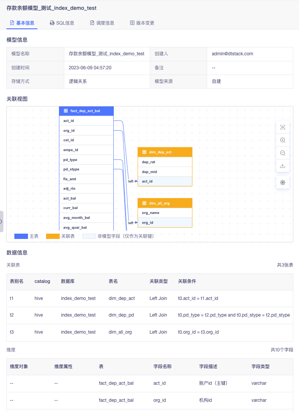Click the fix_amt field in main table
The image size is (299, 412).
[86, 179]
